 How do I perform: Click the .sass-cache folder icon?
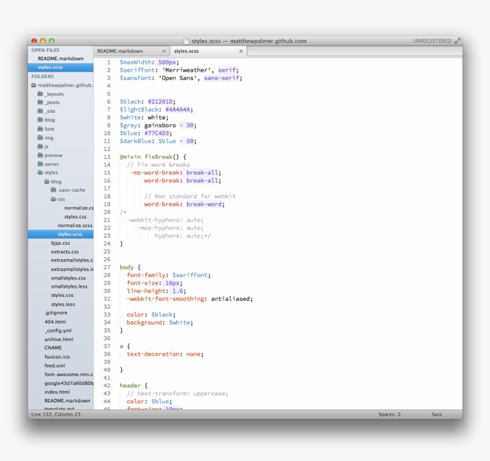[x=53, y=190]
